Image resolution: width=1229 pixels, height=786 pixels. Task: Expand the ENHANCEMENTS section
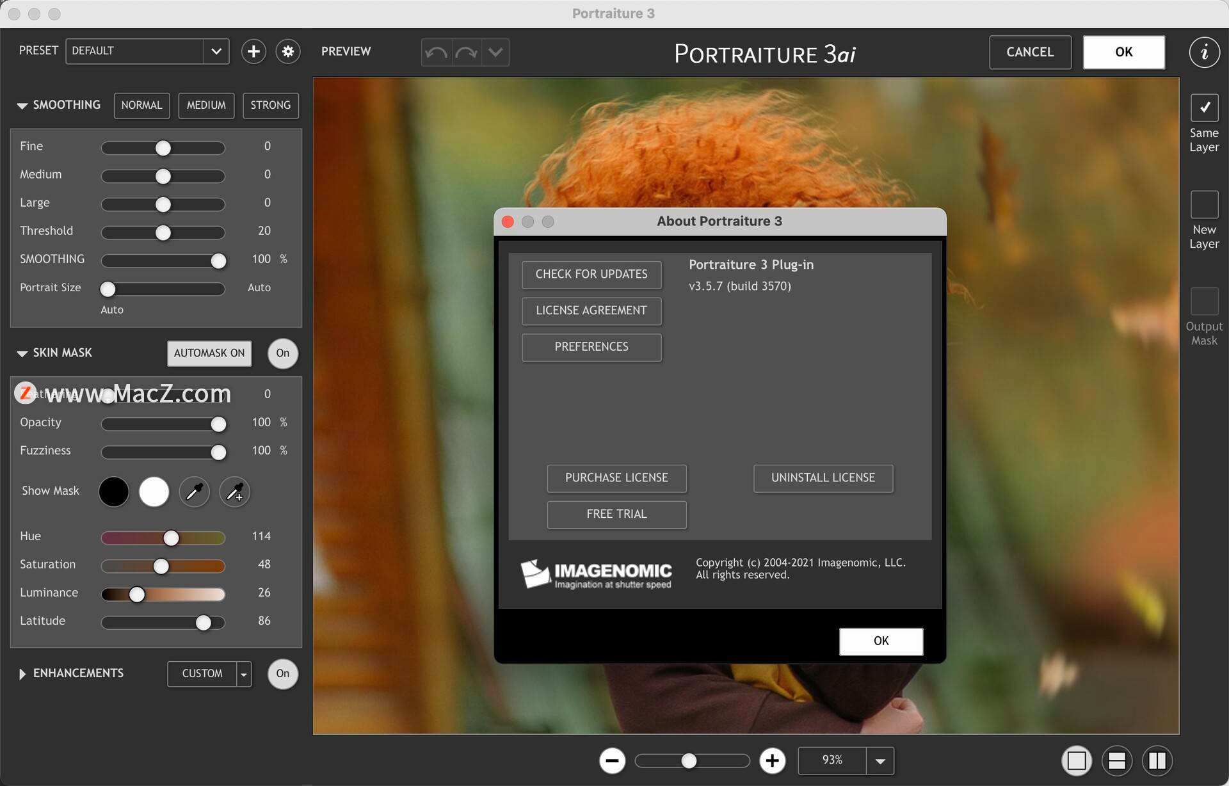(22, 674)
